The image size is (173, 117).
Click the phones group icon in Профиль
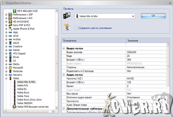click(67, 15)
